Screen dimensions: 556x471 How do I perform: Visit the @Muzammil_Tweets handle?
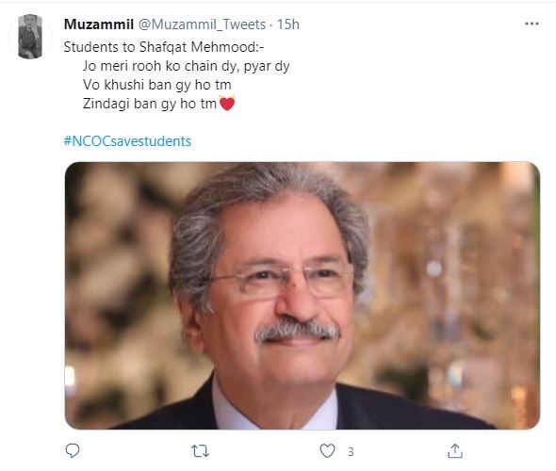[x=202, y=24]
